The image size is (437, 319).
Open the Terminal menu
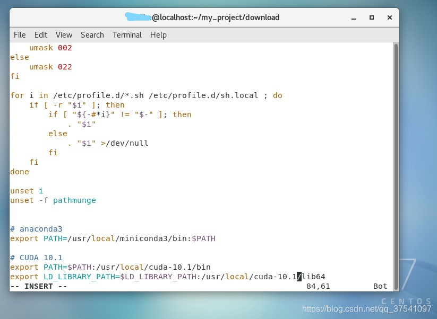click(127, 35)
